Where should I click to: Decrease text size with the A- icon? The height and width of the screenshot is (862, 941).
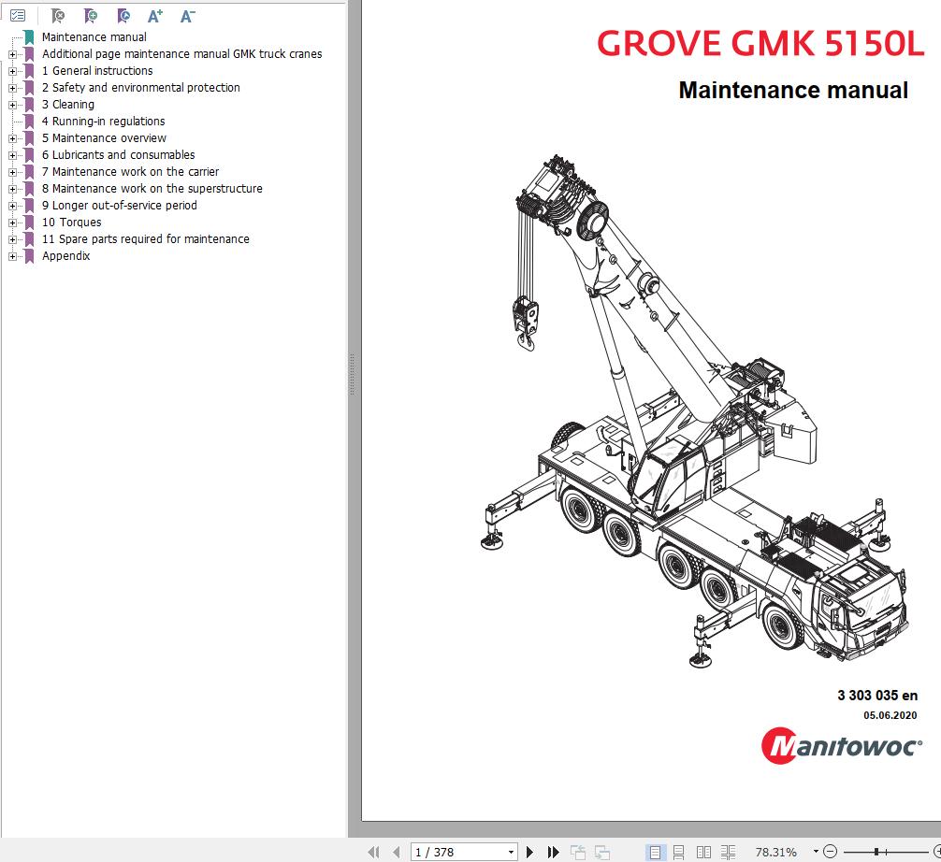187,15
